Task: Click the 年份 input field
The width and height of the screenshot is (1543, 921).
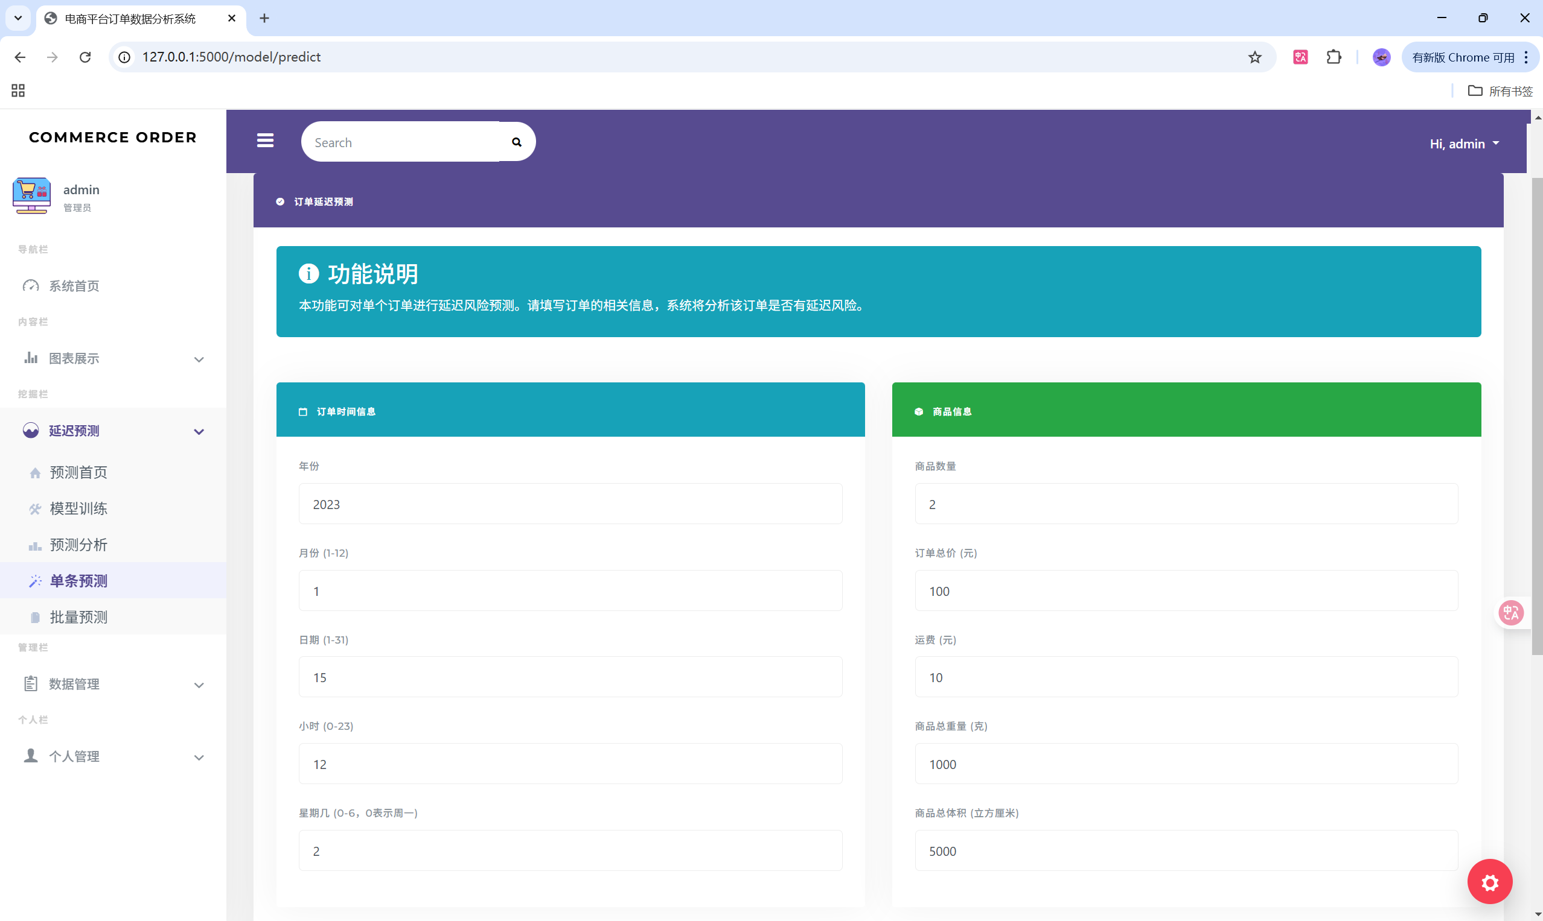Action: (570, 504)
